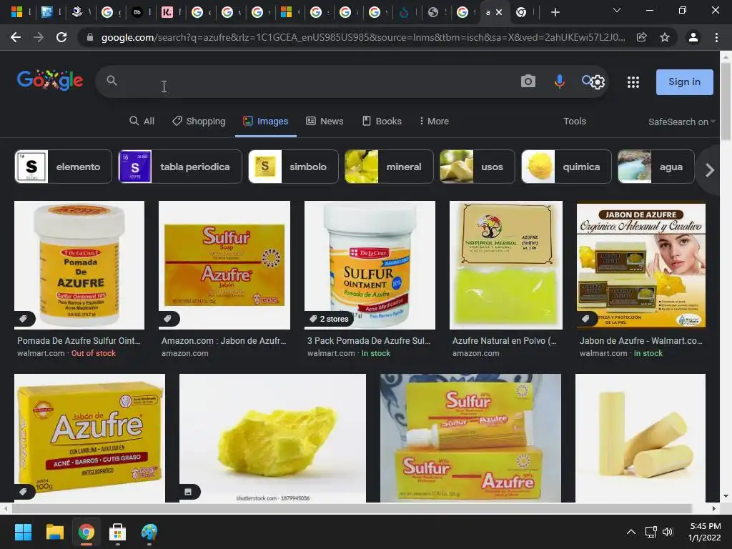Screen dimensions: 732x549
Task: Click the Google logo
Action: pyautogui.click(x=50, y=81)
